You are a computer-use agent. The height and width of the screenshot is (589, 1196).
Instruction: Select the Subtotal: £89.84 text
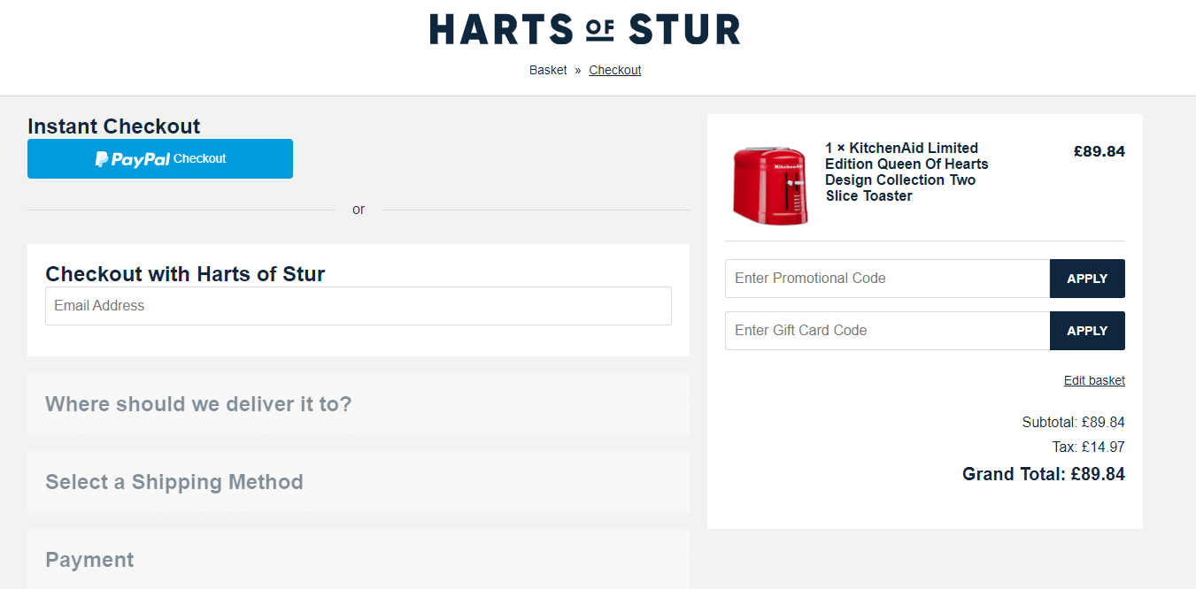click(x=1073, y=423)
